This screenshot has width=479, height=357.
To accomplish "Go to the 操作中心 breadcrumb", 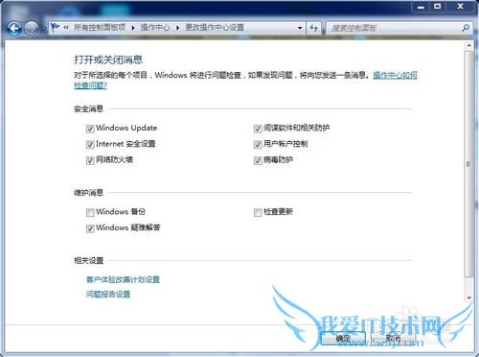I will [155, 28].
